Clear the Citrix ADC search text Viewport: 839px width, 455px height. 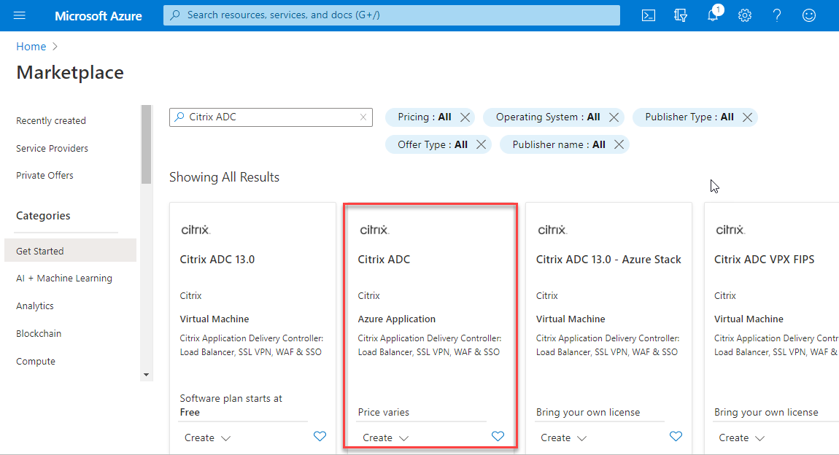[x=363, y=117]
